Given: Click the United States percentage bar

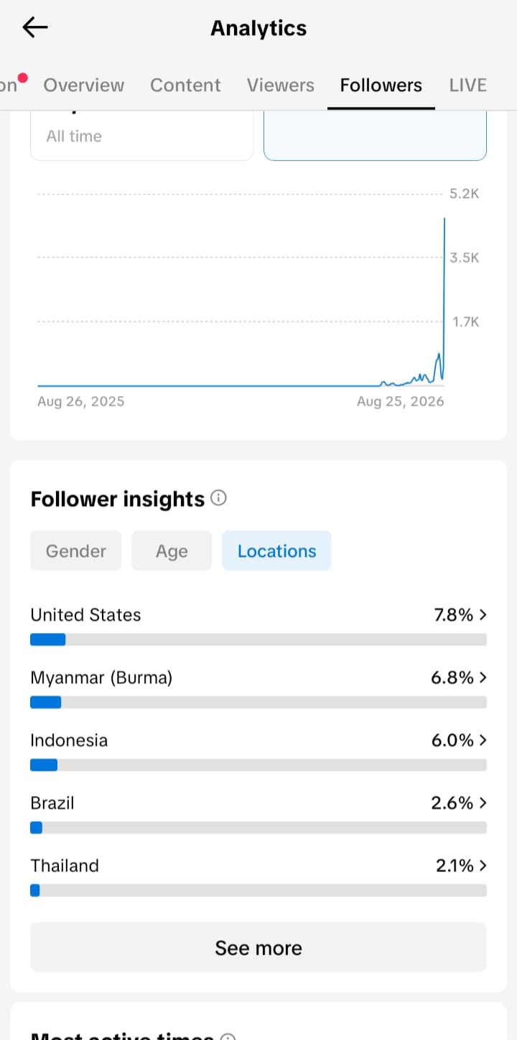Looking at the screenshot, I should coord(258,640).
